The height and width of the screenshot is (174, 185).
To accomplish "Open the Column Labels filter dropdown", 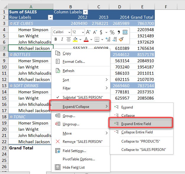I will coord(86,12).
